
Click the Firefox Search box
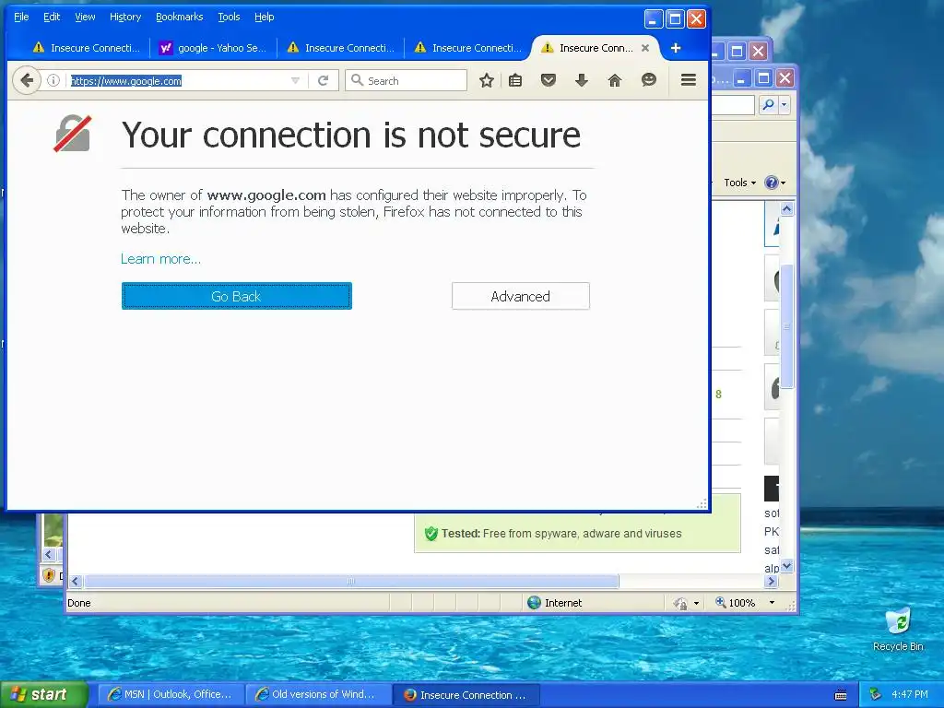[x=406, y=81]
